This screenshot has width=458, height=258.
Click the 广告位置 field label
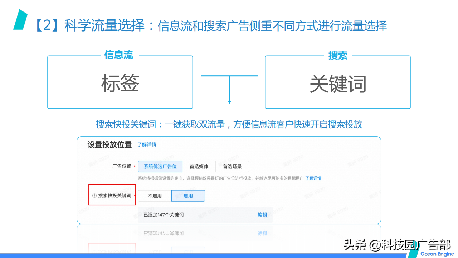122,166
